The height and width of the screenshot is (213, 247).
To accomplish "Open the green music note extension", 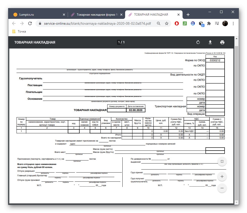I will point(185,23).
